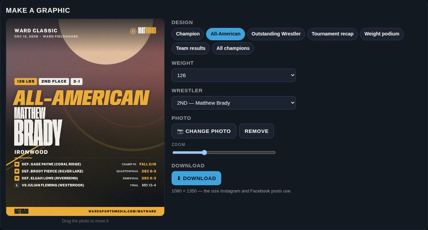
Task: Click the 'Drag the photo to move it' hint
Action: point(85,221)
